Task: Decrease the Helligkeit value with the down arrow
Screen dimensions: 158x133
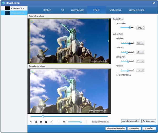Action: click(x=143, y=44)
